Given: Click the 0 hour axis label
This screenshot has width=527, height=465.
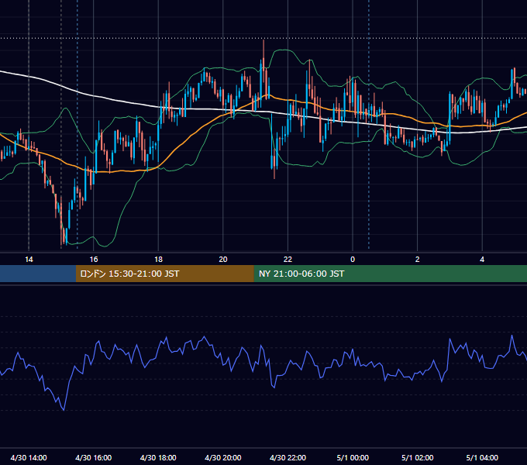Looking at the screenshot, I should click(x=353, y=260).
